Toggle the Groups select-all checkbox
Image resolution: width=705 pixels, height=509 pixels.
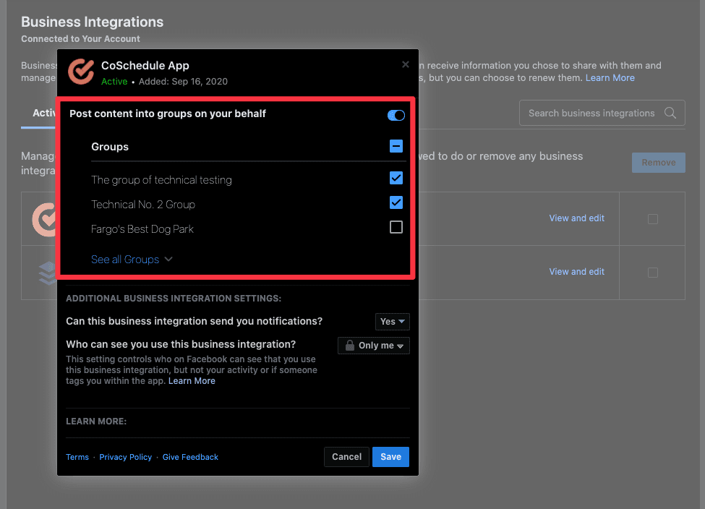[396, 146]
